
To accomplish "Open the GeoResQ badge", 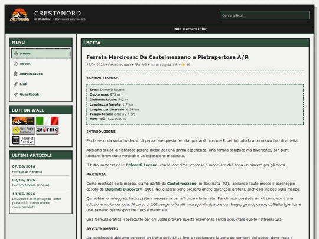I will (x=47, y=130).
